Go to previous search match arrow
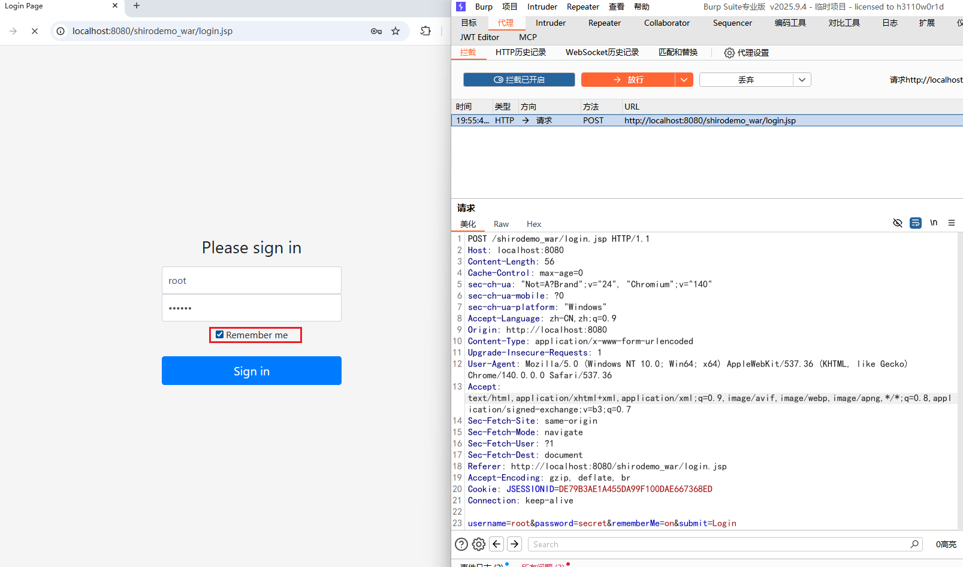This screenshot has height=567, width=963. (x=496, y=544)
